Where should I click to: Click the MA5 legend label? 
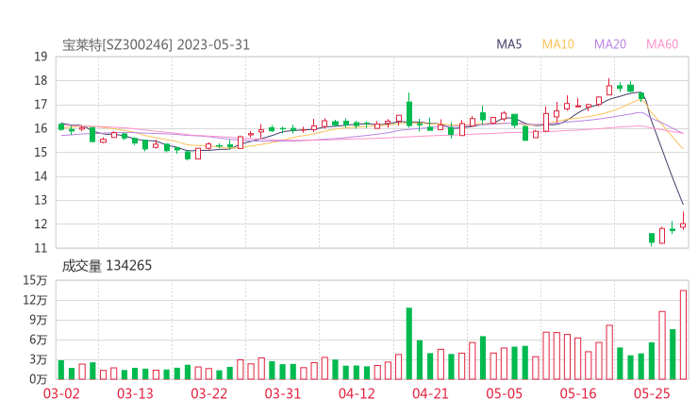pos(508,44)
